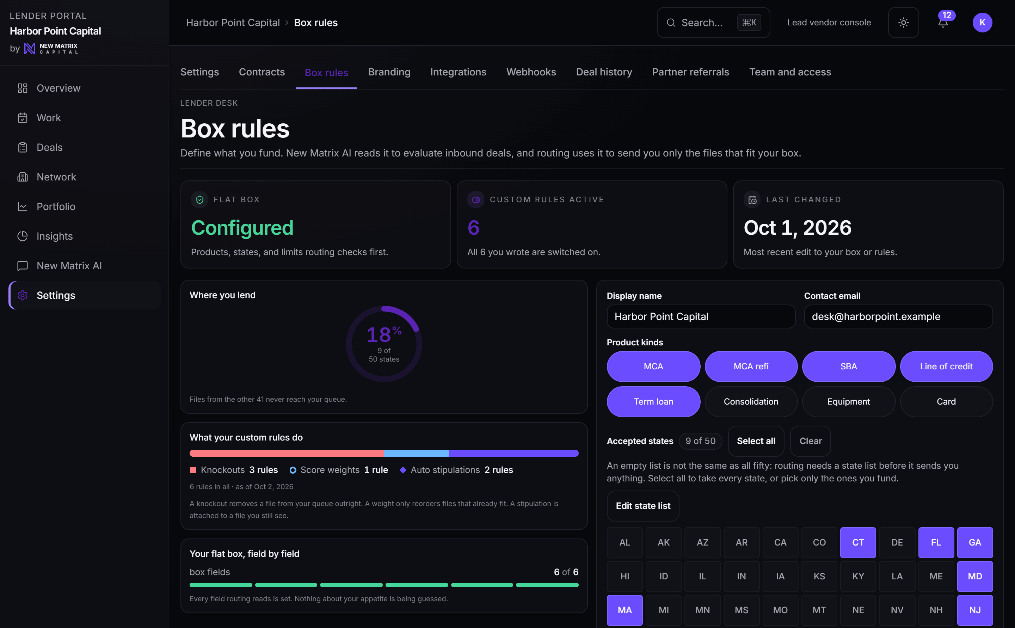The height and width of the screenshot is (628, 1015).
Task: Click the Work calendar icon
Action: tap(23, 118)
